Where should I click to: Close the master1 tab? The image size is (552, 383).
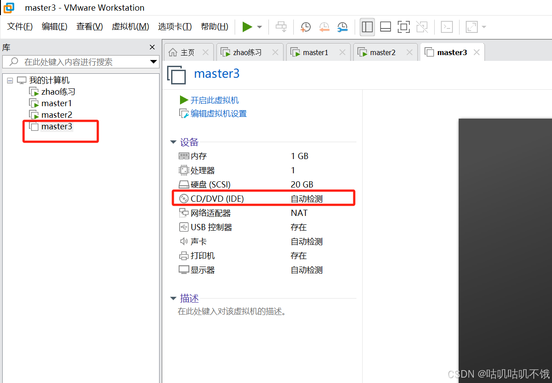click(x=342, y=52)
